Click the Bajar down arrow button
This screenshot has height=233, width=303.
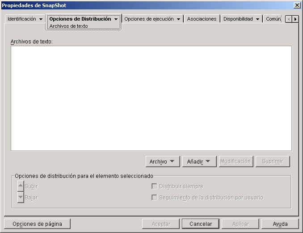coord(21,197)
